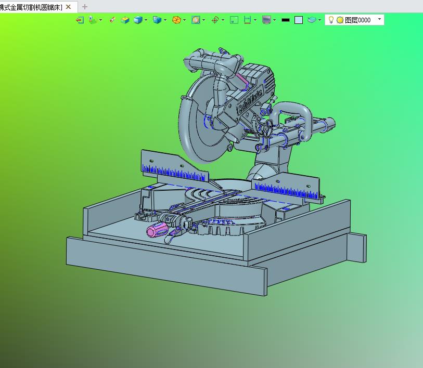Pick the light blue face color swatch

pyautogui.click(x=299, y=20)
